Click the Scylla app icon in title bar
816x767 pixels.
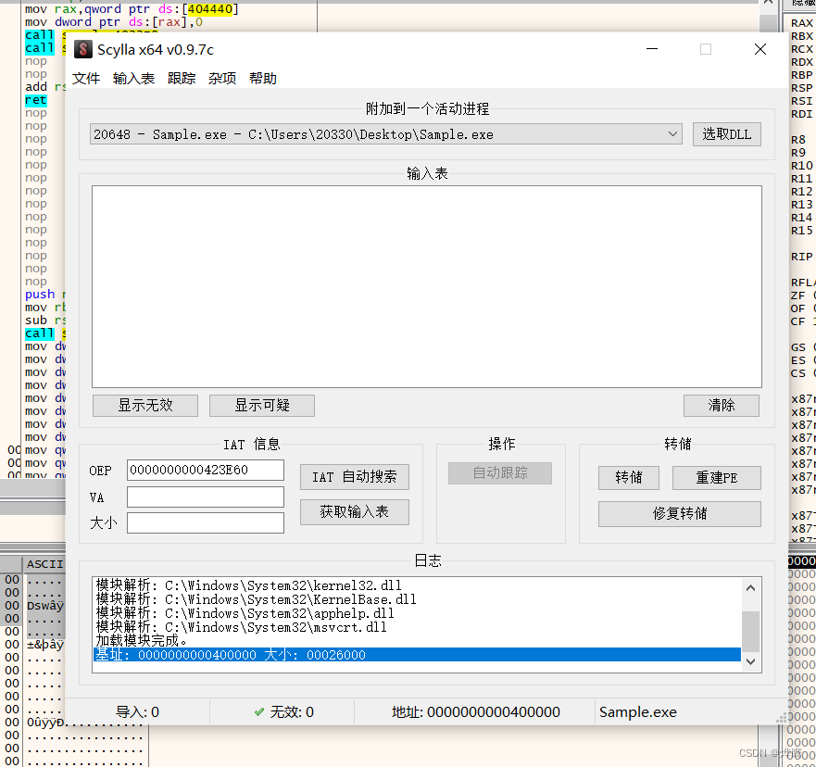(82, 49)
